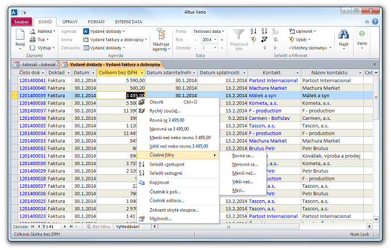Open the Náhled preview button
This screenshot has height=250, width=391.
tap(42, 31)
